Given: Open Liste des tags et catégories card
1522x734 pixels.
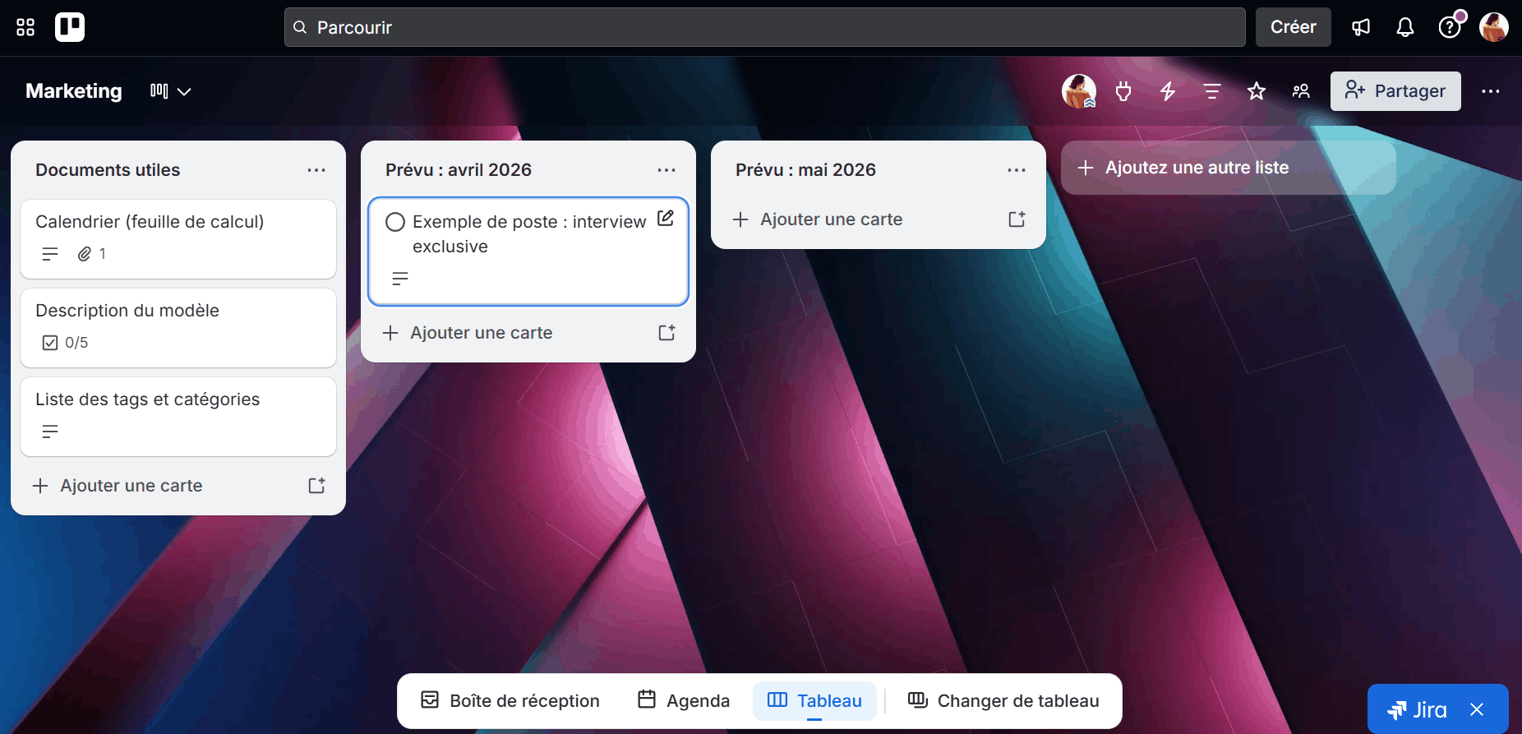Looking at the screenshot, I should click(178, 417).
